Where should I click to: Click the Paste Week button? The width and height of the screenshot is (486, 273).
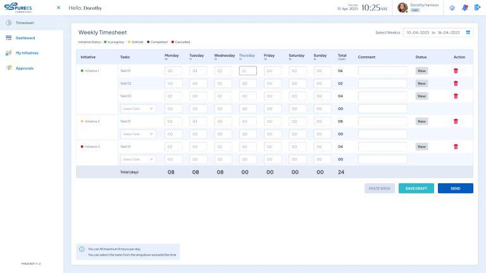pyautogui.click(x=380, y=188)
